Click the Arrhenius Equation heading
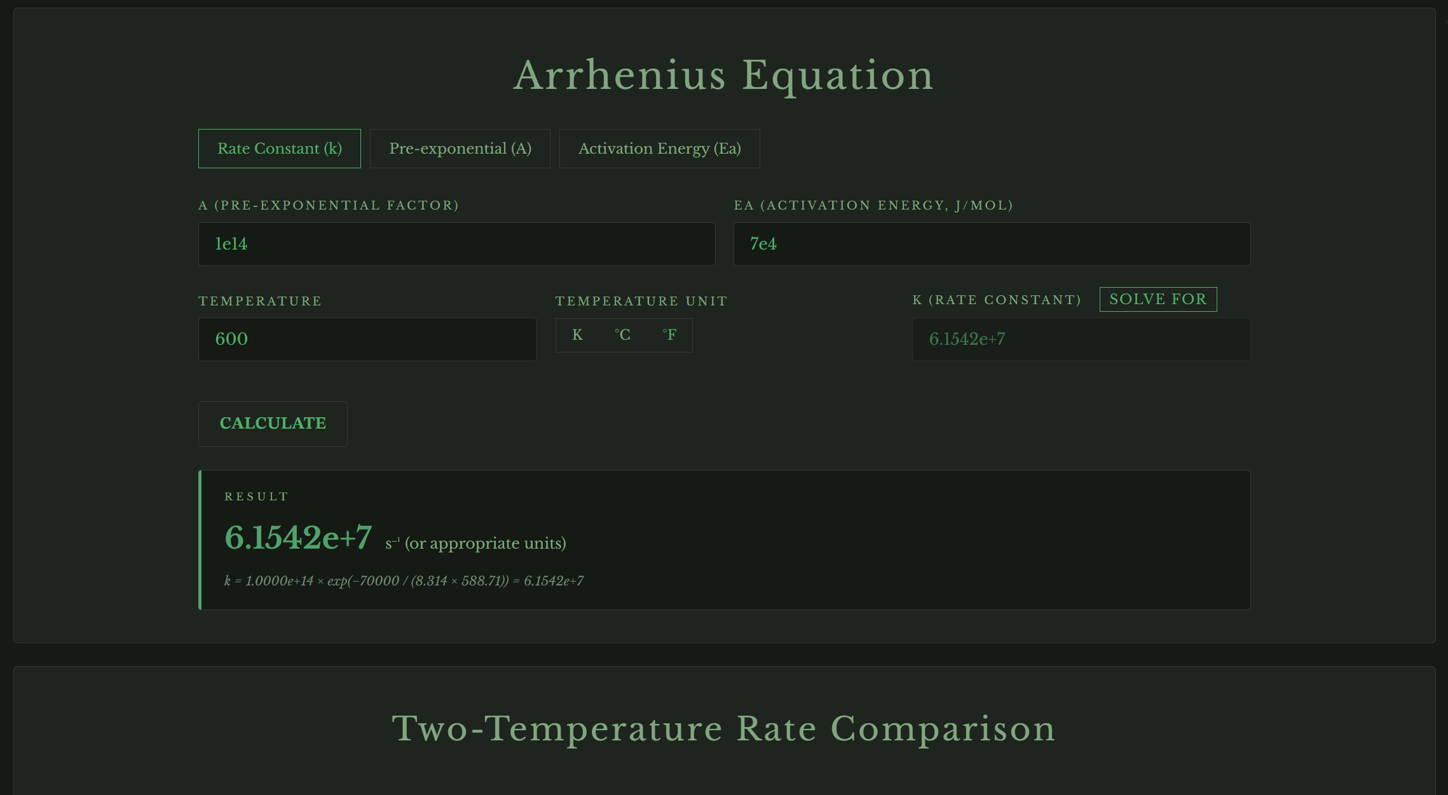Image resolution: width=1448 pixels, height=795 pixels. 724,76
